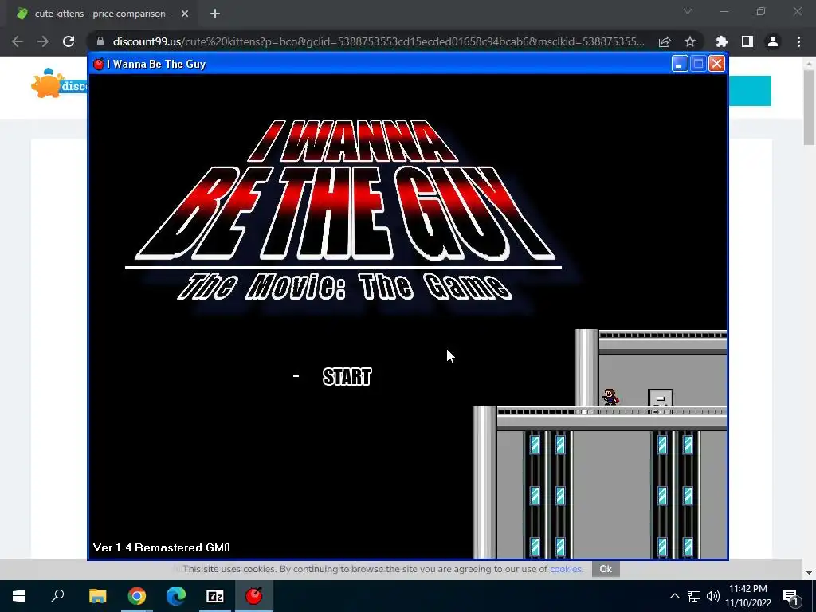Open the Windows notification center
The image size is (816, 612).
click(x=790, y=596)
